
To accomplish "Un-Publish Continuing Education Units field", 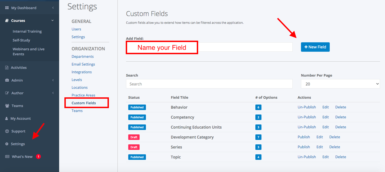I will point(307,127).
